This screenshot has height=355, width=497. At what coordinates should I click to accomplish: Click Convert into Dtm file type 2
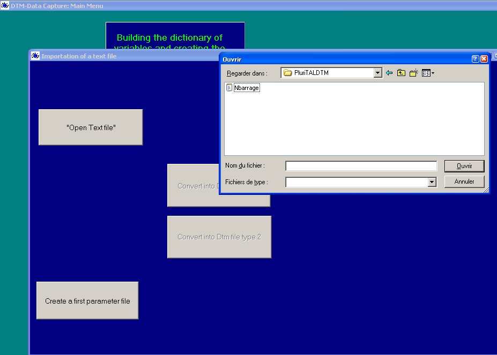219,237
